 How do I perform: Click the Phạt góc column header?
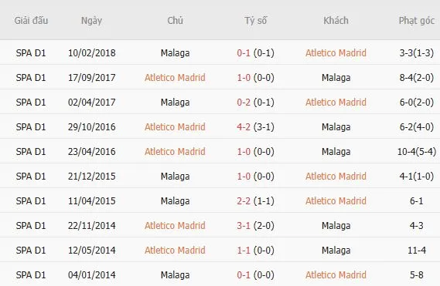click(x=417, y=21)
